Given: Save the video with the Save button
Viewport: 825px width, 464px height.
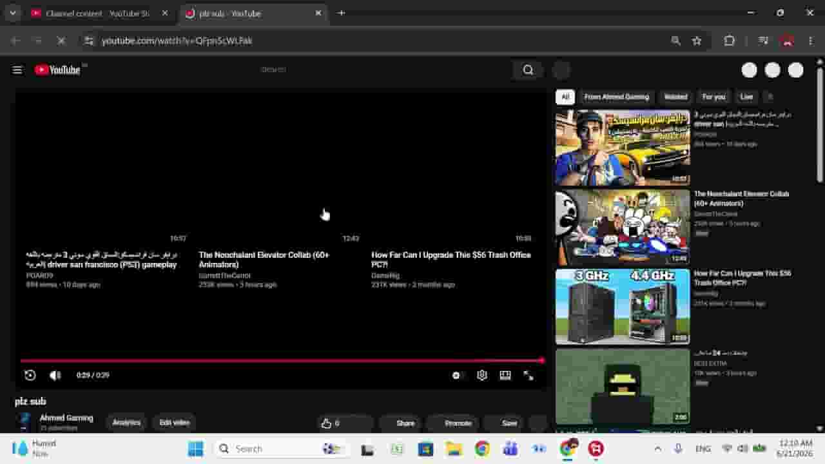Looking at the screenshot, I should point(504,423).
